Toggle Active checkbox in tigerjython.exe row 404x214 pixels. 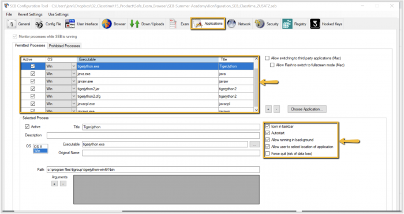[x=33, y=66]
